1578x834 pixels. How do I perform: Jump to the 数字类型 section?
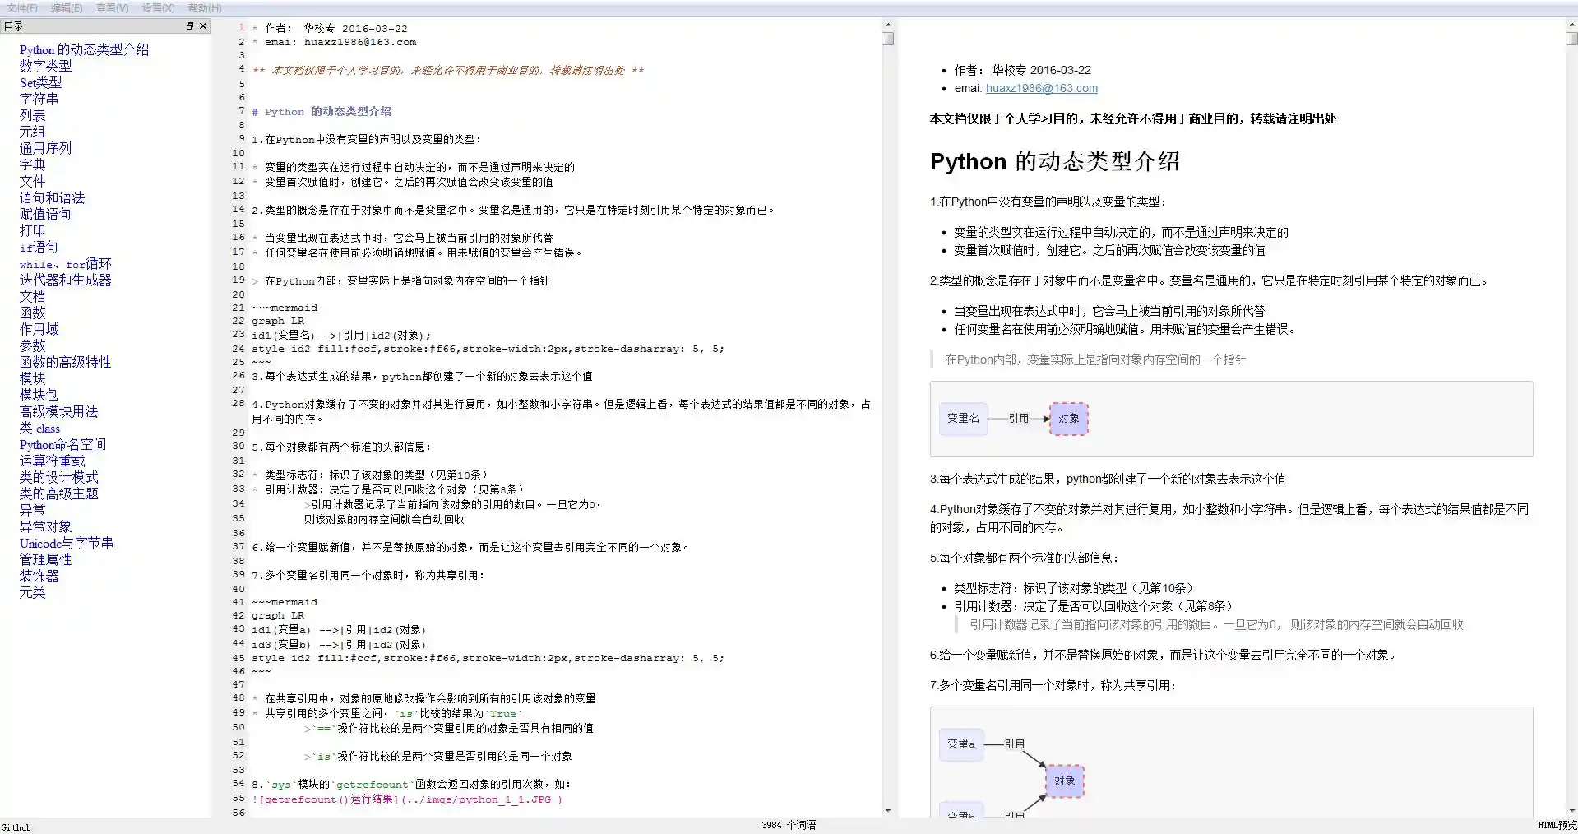pos(45,66)
